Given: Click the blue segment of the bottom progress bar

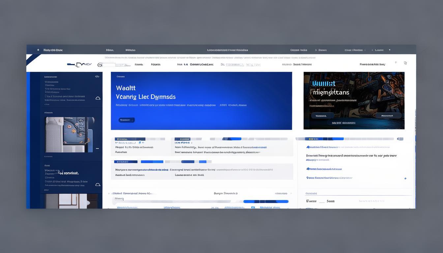Looking at the screenshot, I should coord(266,201).
